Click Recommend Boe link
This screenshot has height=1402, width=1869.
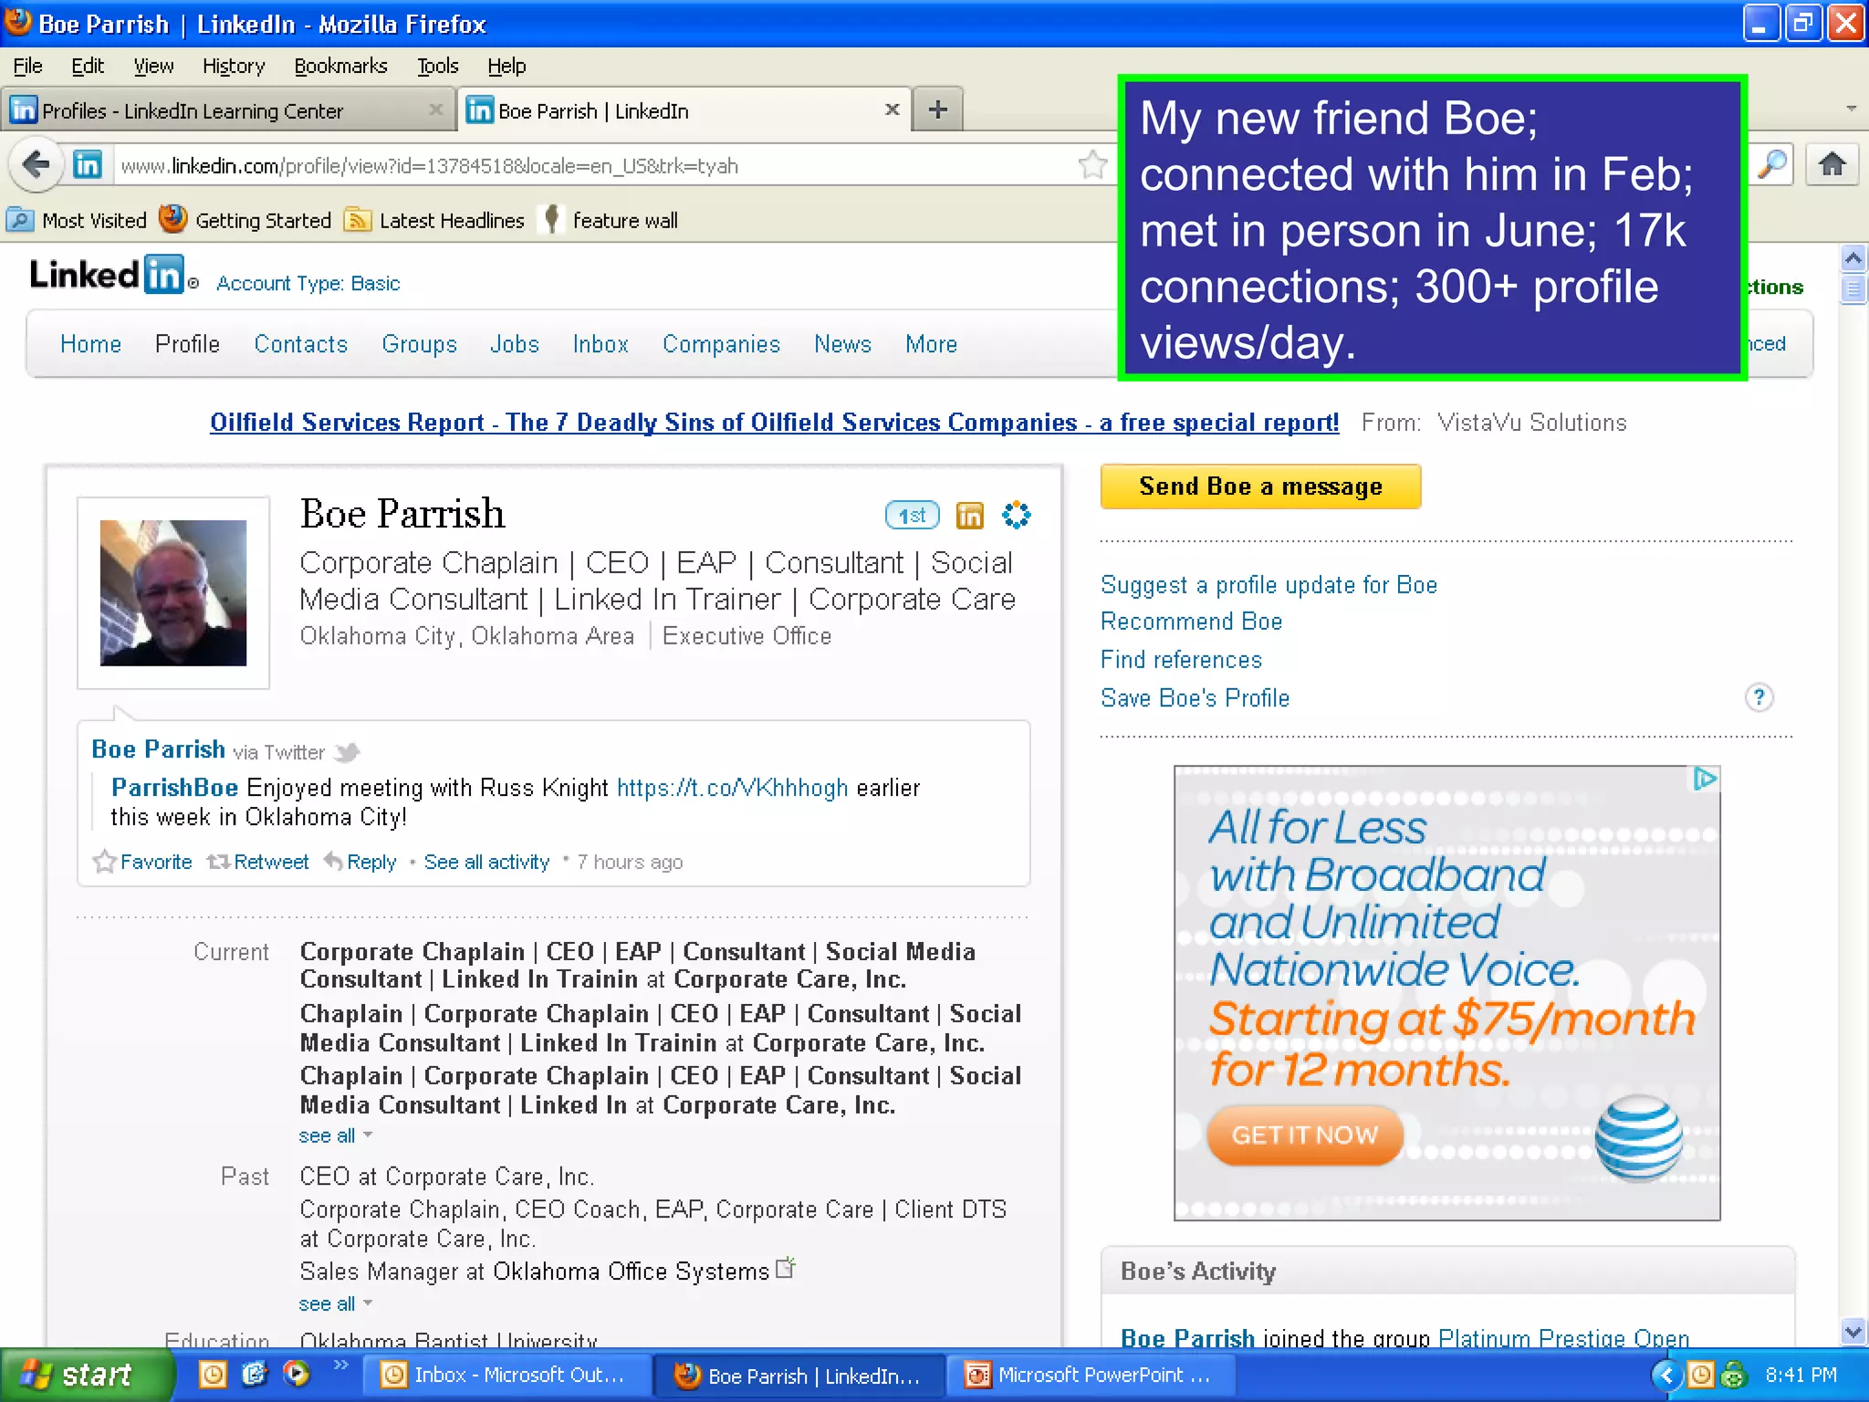click(1191, 622)
